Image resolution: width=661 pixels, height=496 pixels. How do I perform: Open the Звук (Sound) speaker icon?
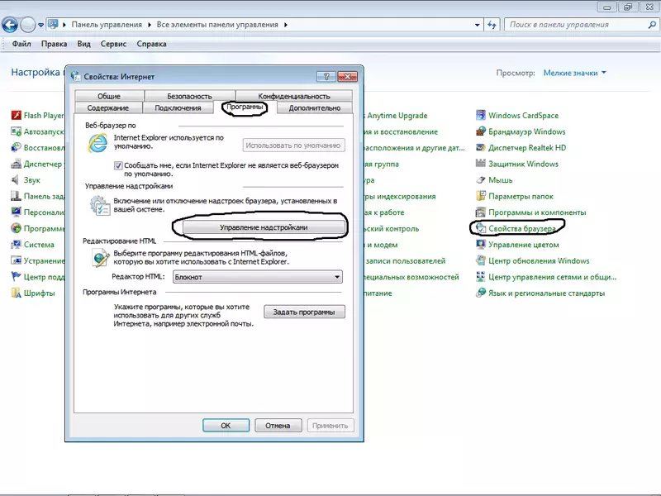tap(16, 180)
